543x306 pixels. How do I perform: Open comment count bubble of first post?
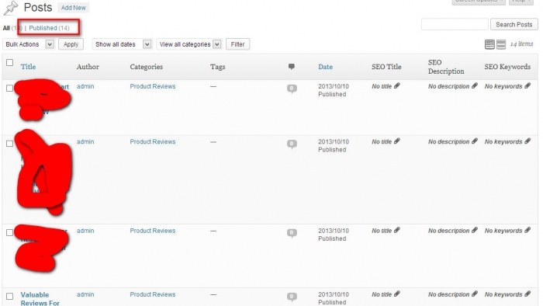292,89
